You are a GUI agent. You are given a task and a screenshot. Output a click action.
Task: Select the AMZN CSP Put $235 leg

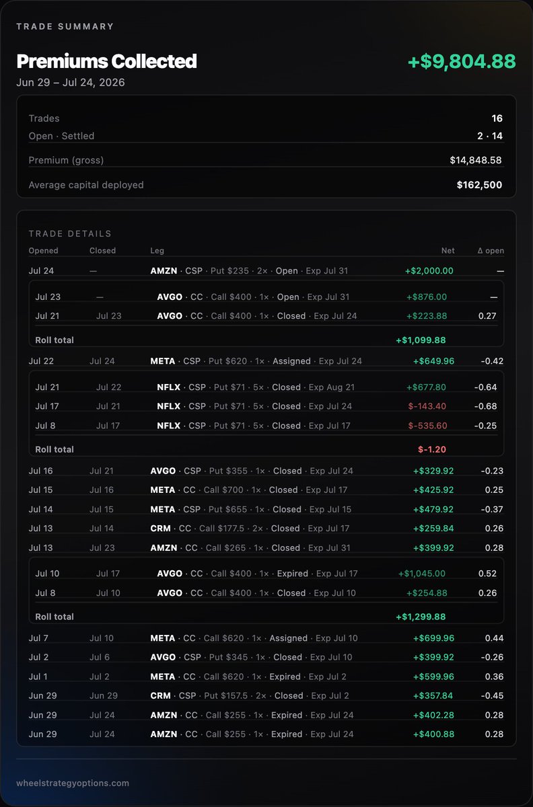(x=250, y=271)
